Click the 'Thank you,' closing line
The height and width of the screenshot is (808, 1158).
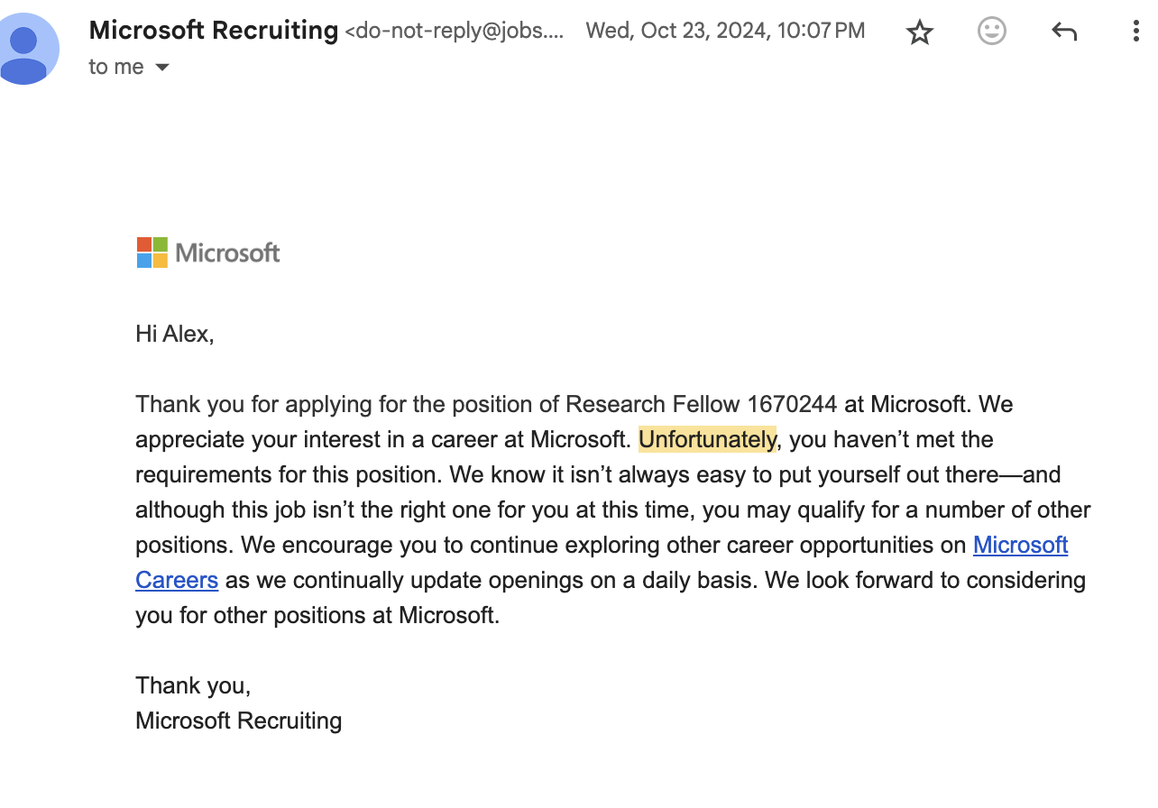[193, 685]
